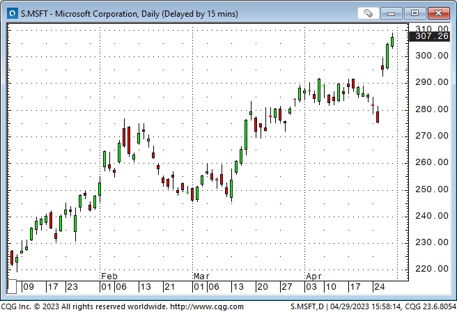
Task: Click the small box at time axis start
Action: (12, 286)
